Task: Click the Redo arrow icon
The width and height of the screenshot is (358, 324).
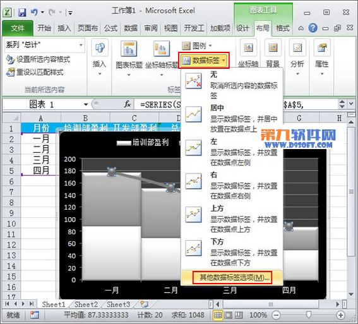Action: (52, 12)
